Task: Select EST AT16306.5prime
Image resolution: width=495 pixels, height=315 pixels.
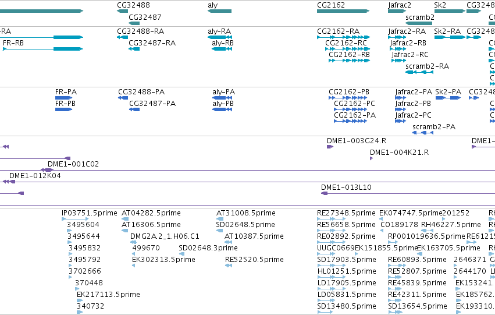Action: (124, 231)
